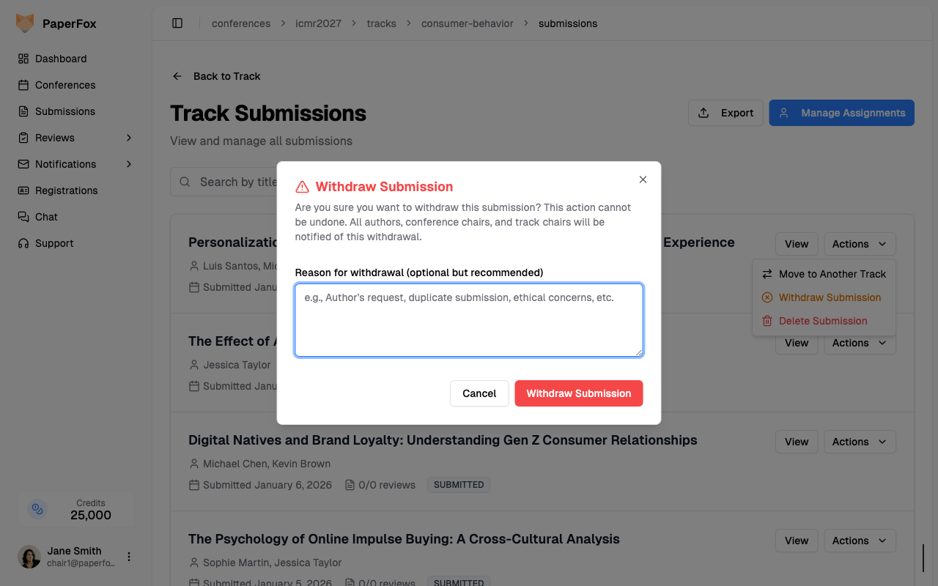Click the credits coin icon
The image size is (938, 586).
tap(37, 509)
